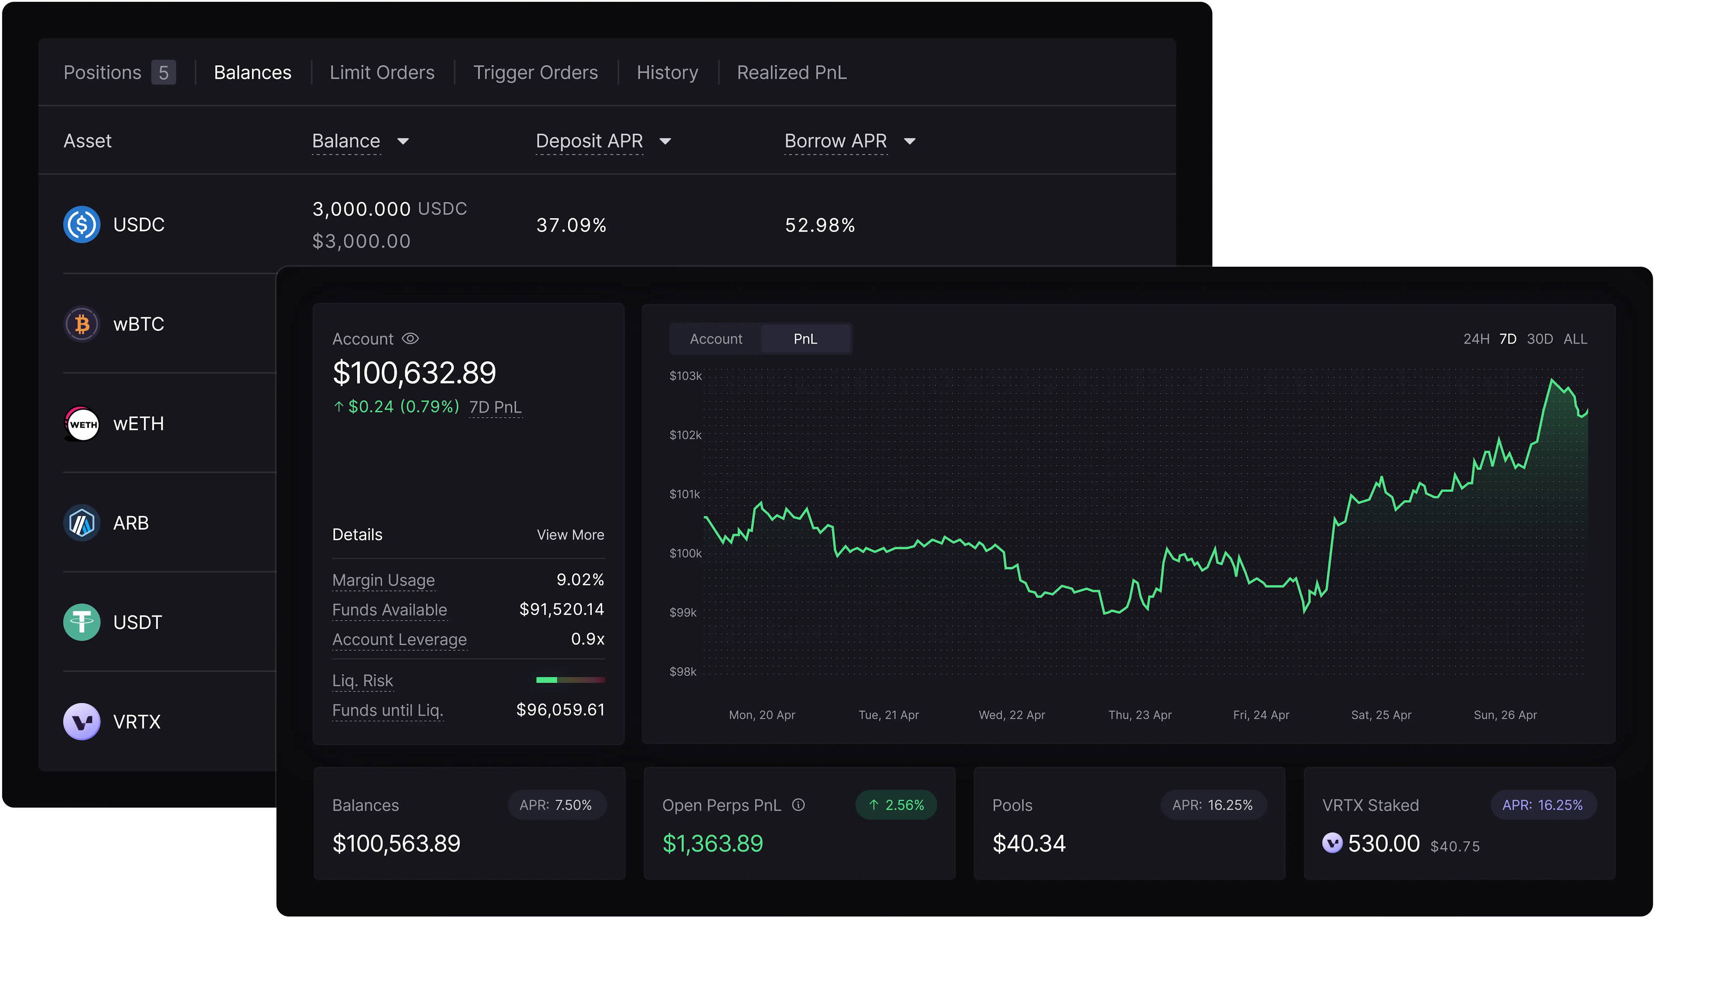1731x985 pixels.
Task: Click the USDT tether icon
Action: tap(81, 622)
